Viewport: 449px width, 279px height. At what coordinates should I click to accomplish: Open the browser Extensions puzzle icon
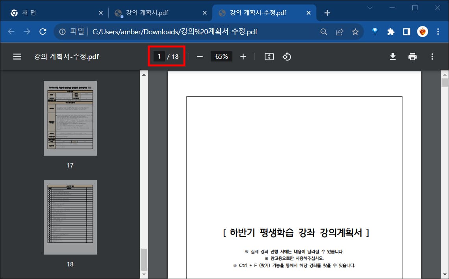390,32
